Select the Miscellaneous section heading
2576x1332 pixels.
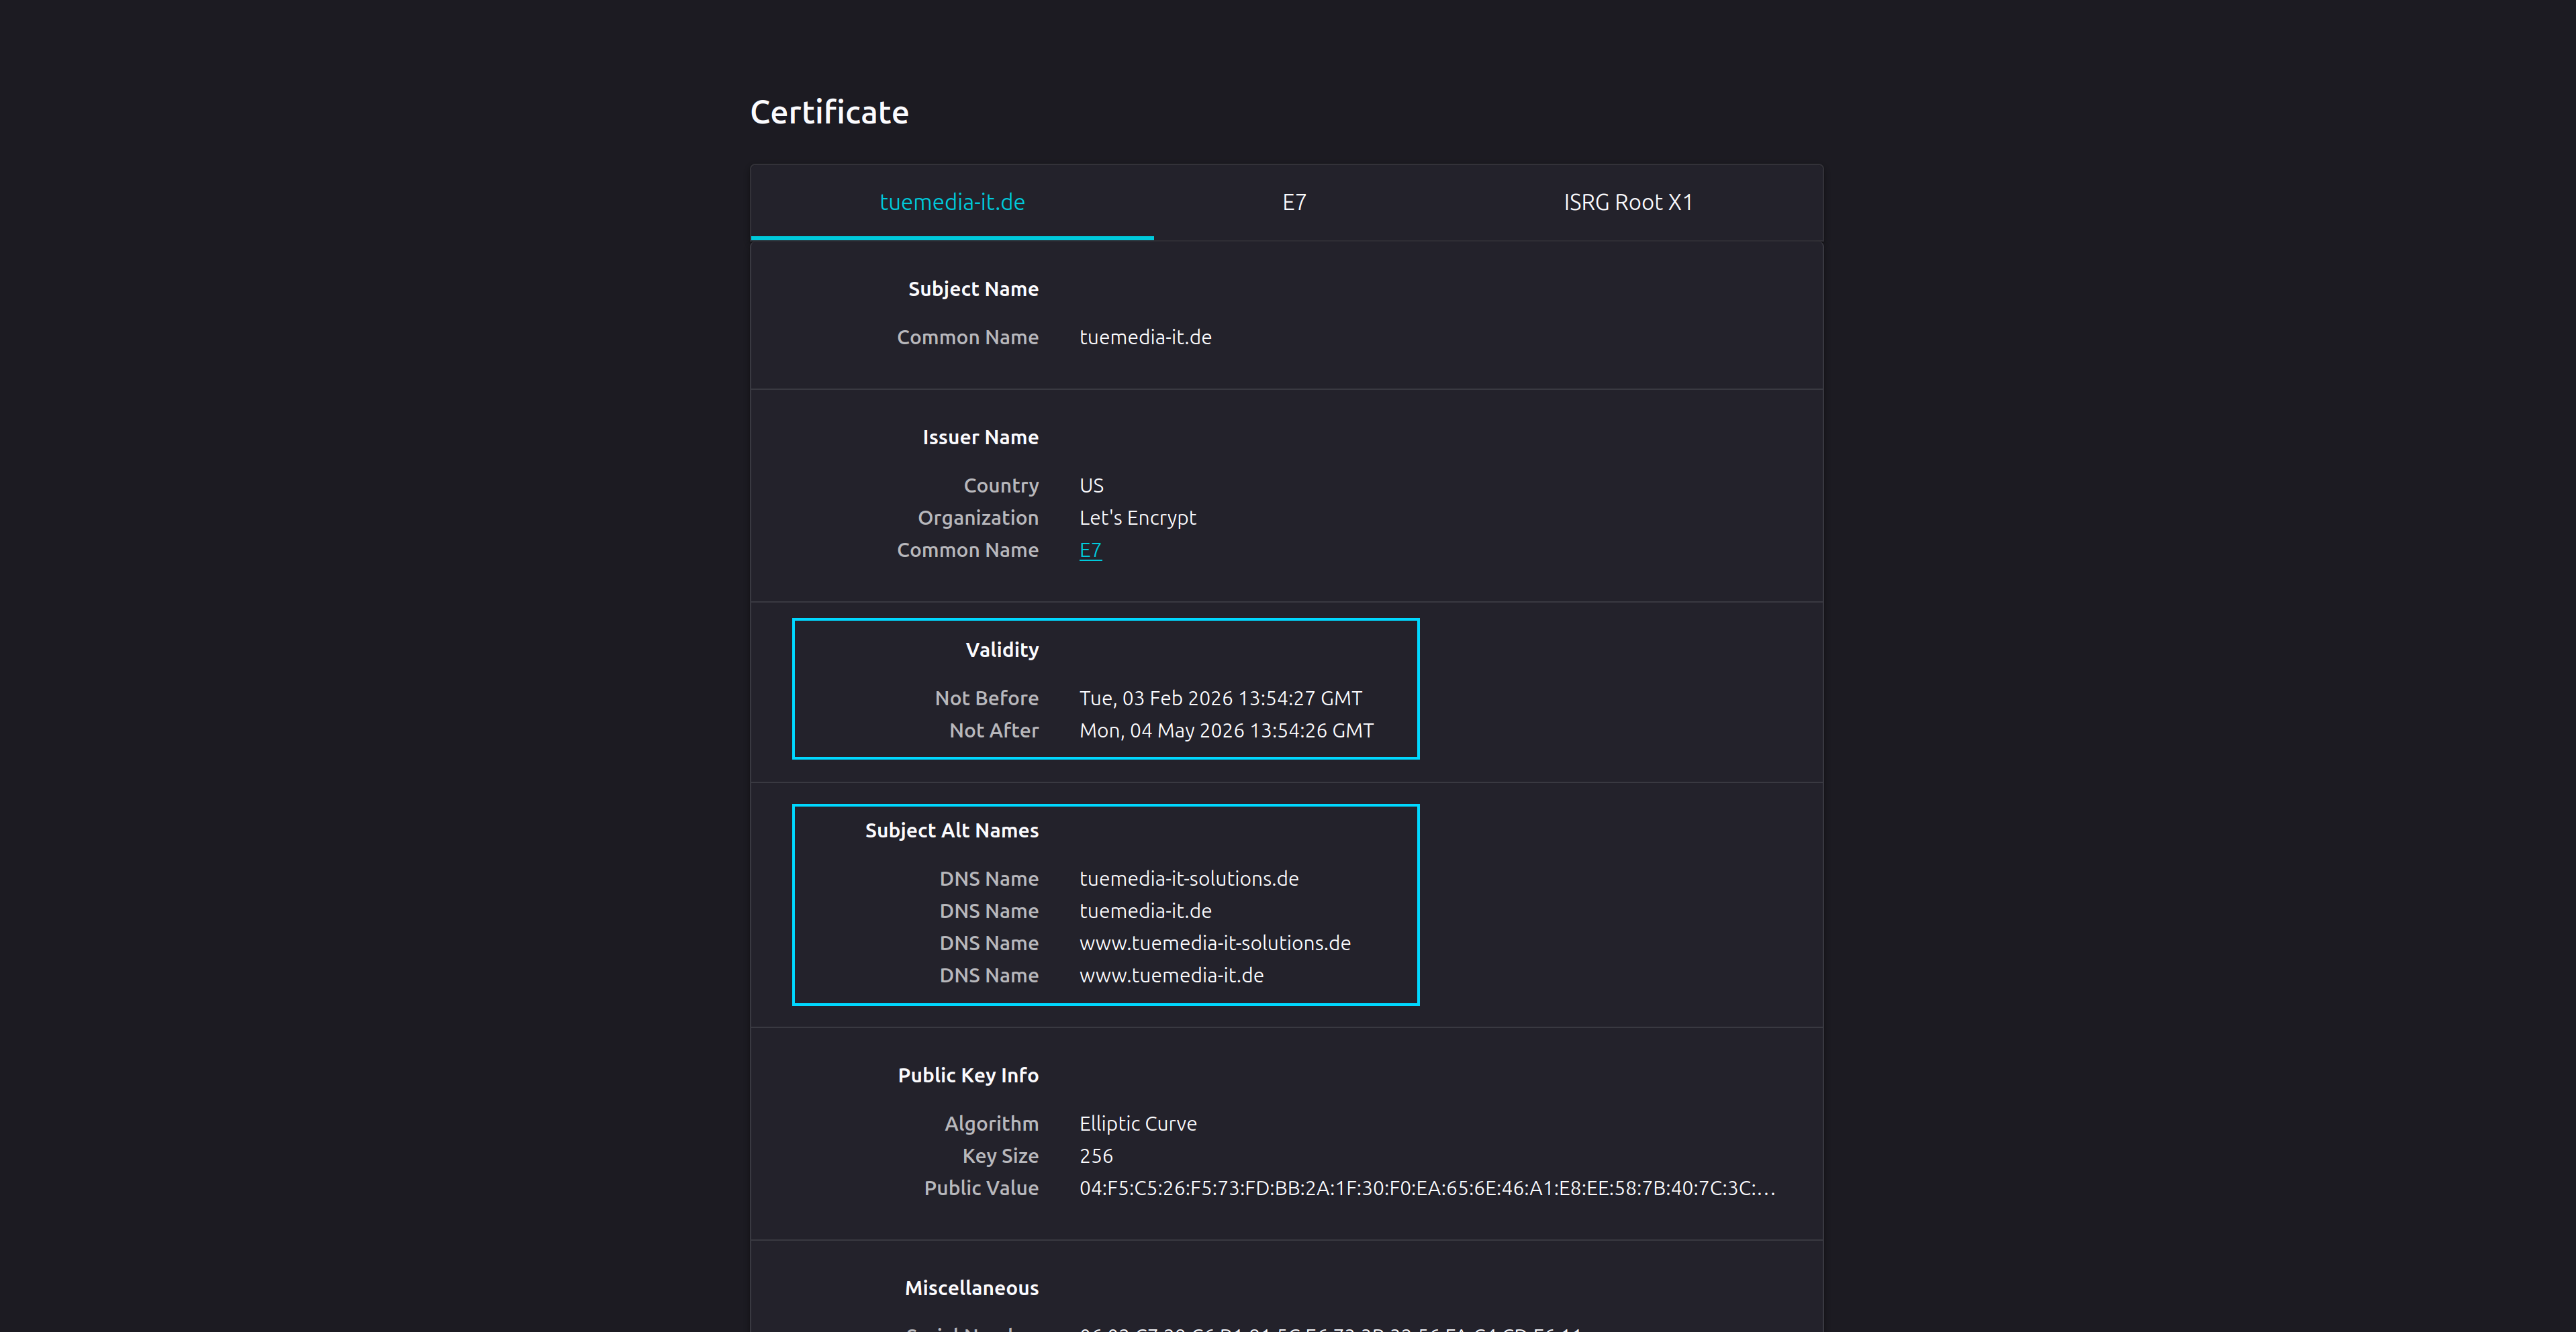[x=971, y=1288]
